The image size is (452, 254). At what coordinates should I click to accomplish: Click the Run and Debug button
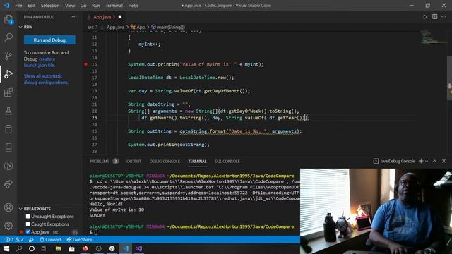tap(49, 40)
